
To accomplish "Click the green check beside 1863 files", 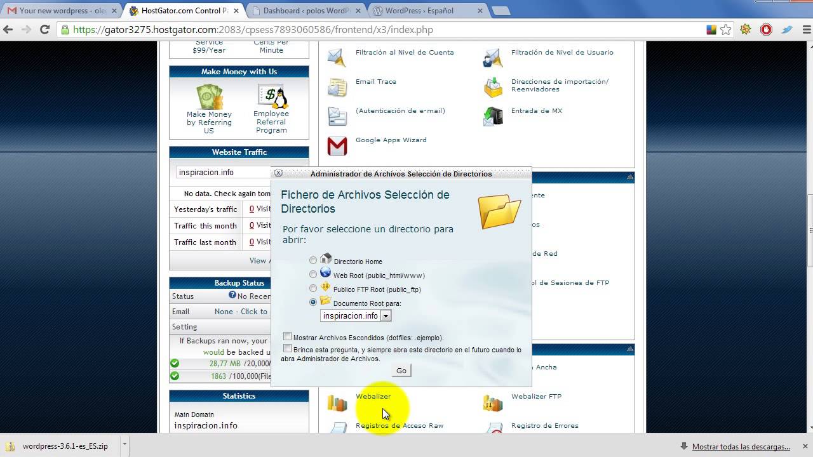I will tap(175, 376).
